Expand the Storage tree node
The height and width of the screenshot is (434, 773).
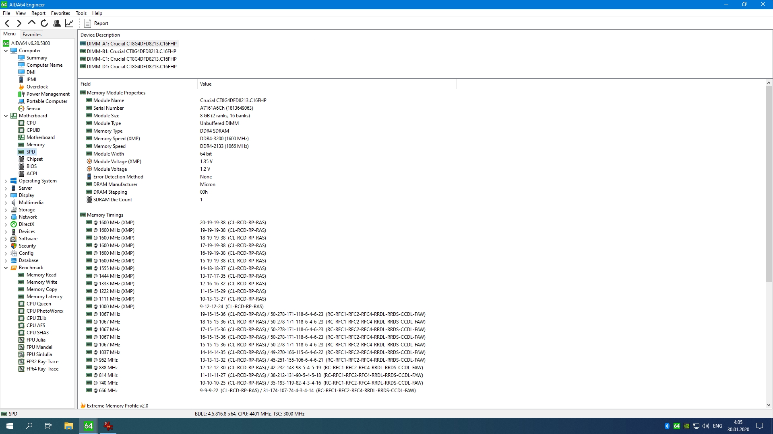[6, 210]
